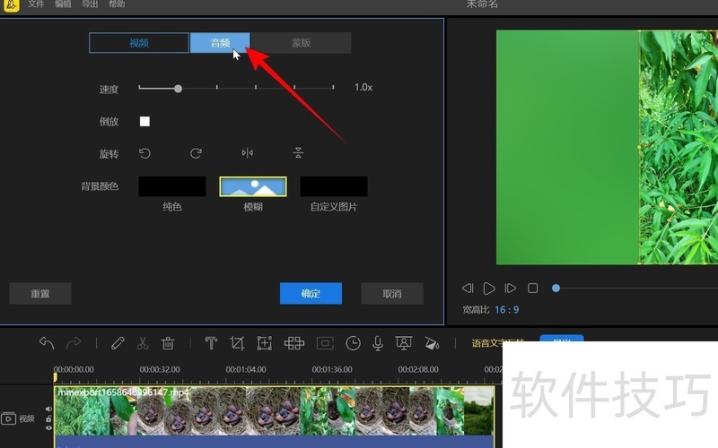The image size is (718, 448).
Task: Click the 确定 confirm button
Action: click(311, 294)
